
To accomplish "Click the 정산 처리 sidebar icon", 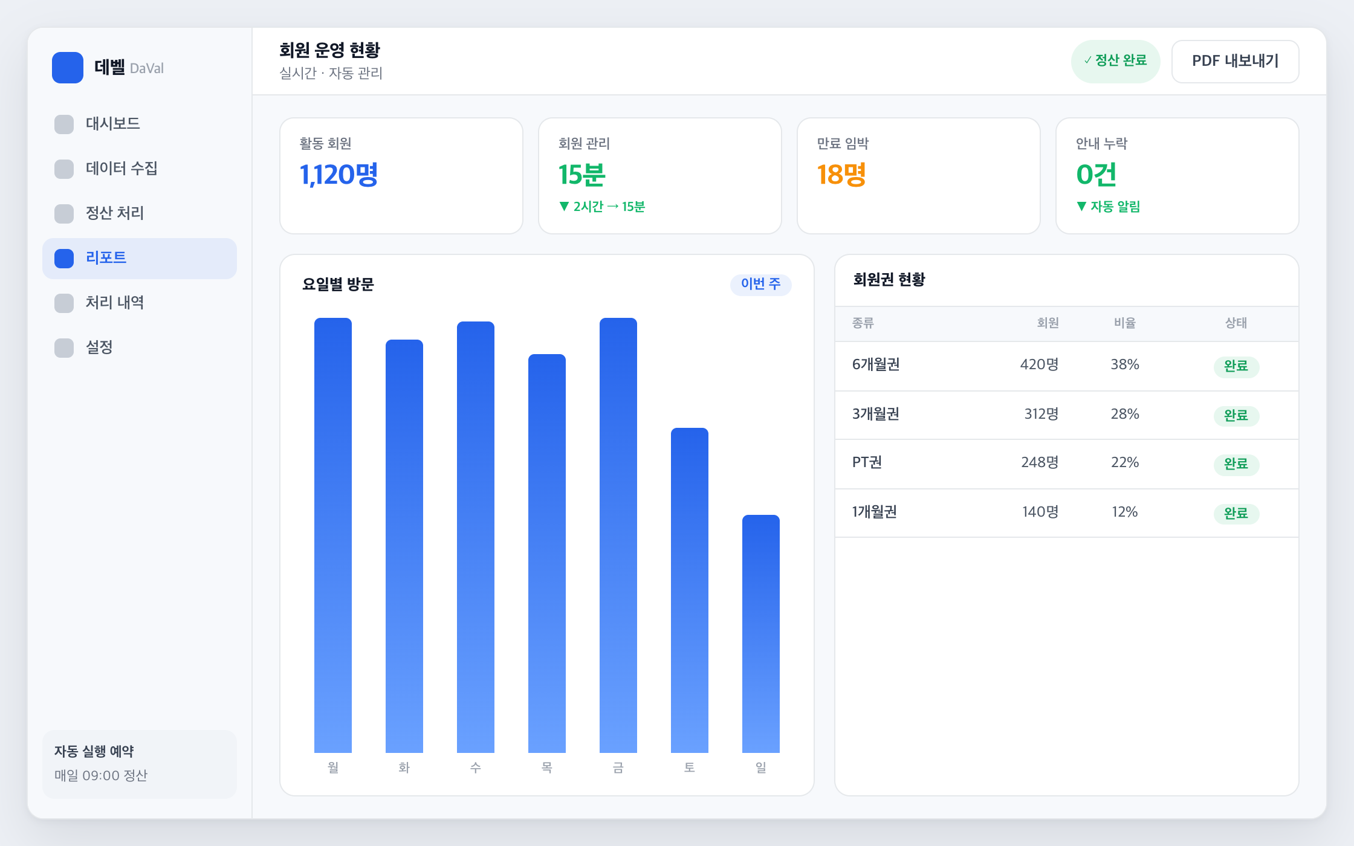I will coord(64,213).
